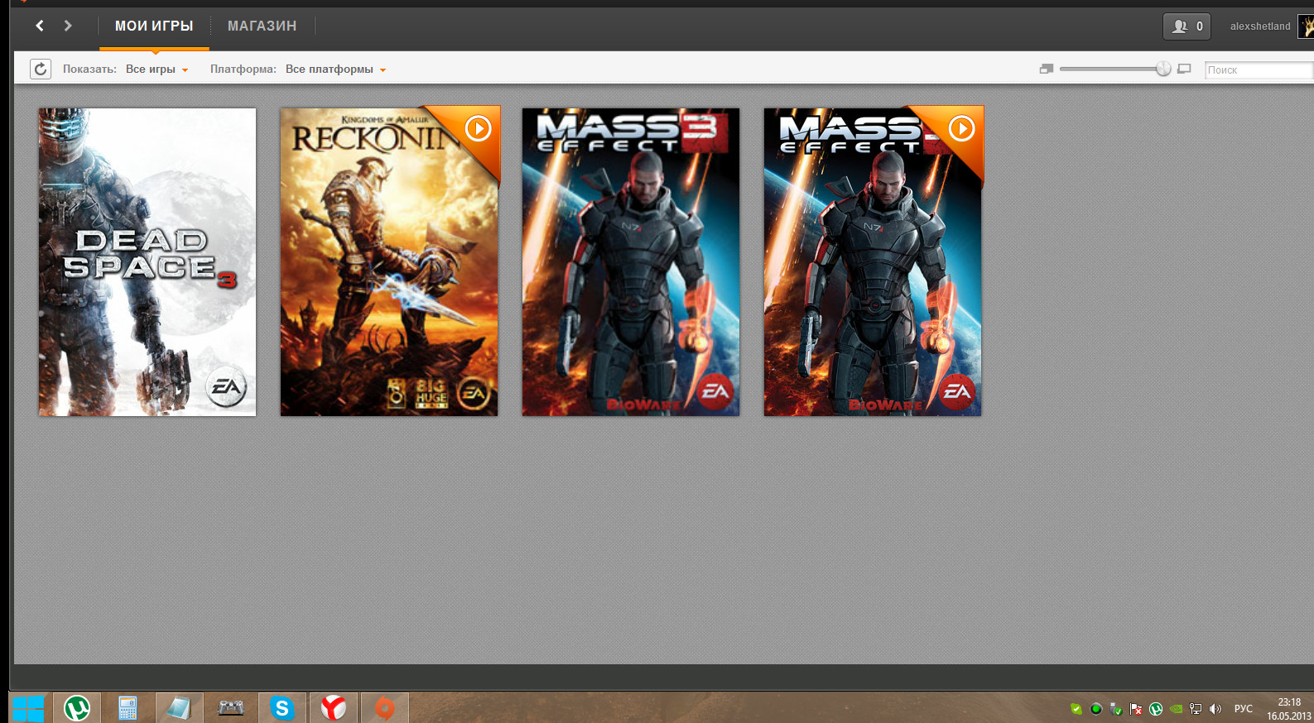This screenshot has width=1314, height=723.
Task: Click the green circle tray icon
Action: coord(1096,709)
